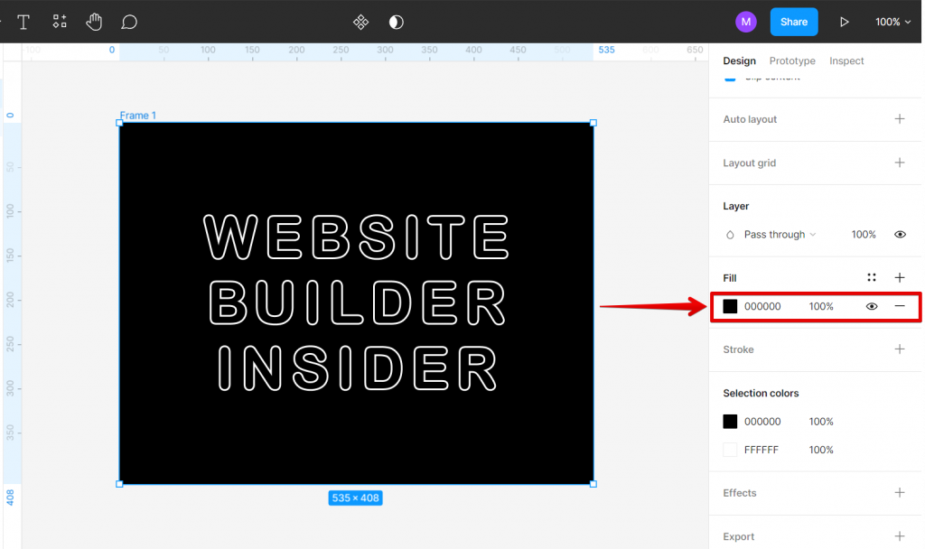Hide the 000000 fill using eye icon

(872, 307)
